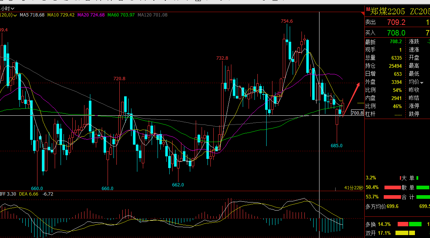The width and height of the screenshot is (430, 238).
Task: Click the red bar next to 合计
Action: point(392,197)
